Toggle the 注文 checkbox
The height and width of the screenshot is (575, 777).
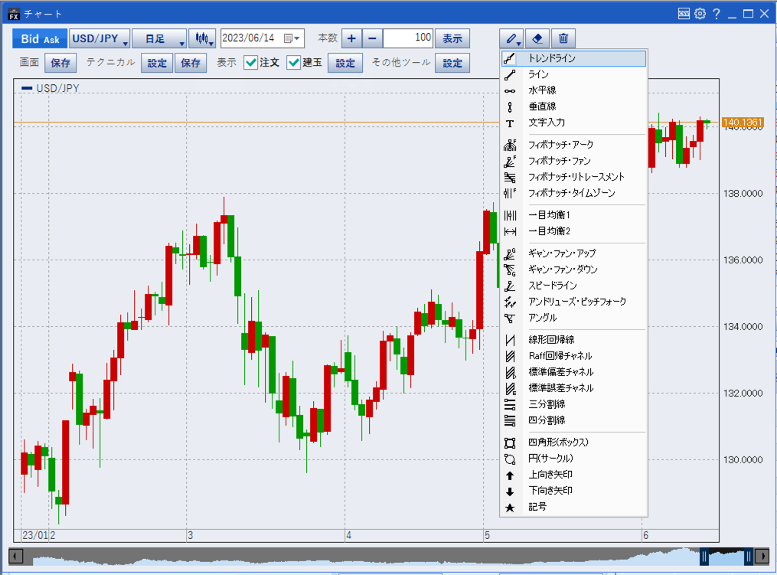[x=250, y=63]
